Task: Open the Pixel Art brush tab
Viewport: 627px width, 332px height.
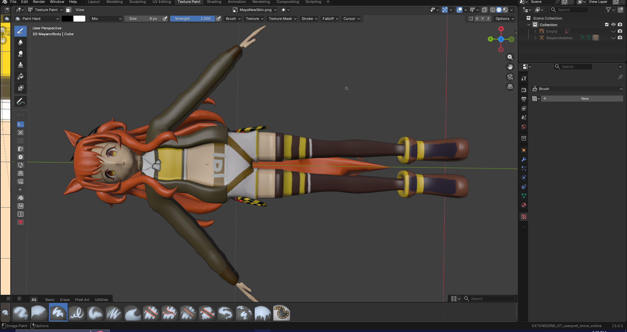Action: [82, 300]
